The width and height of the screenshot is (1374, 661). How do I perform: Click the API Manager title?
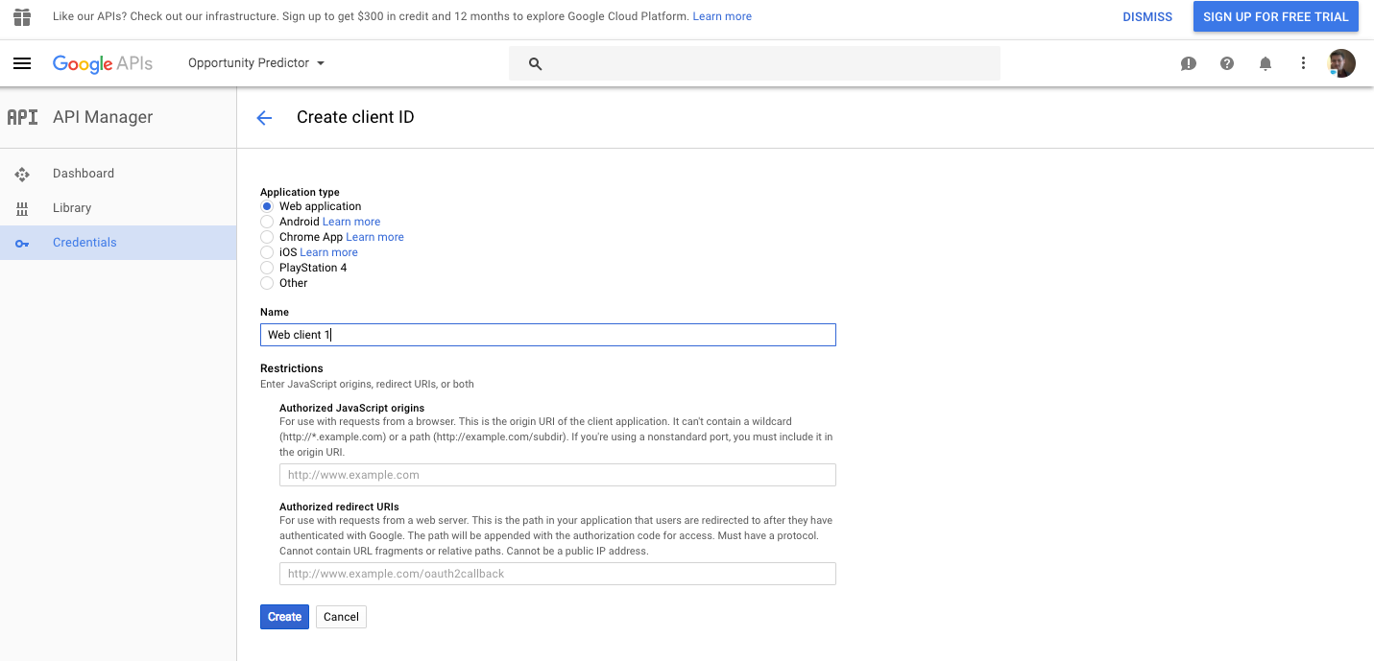coord(103,117)
